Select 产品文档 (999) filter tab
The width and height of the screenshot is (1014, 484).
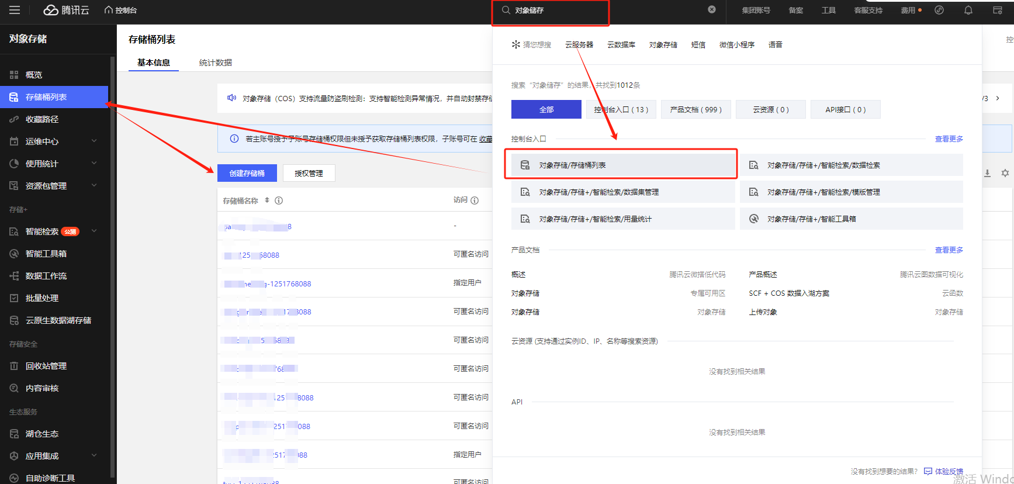695,109
